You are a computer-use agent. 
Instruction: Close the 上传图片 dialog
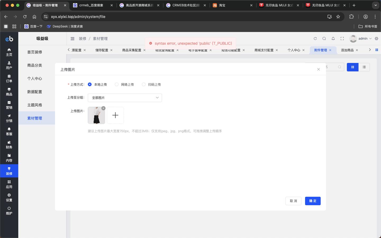click(x=319, y=69)
